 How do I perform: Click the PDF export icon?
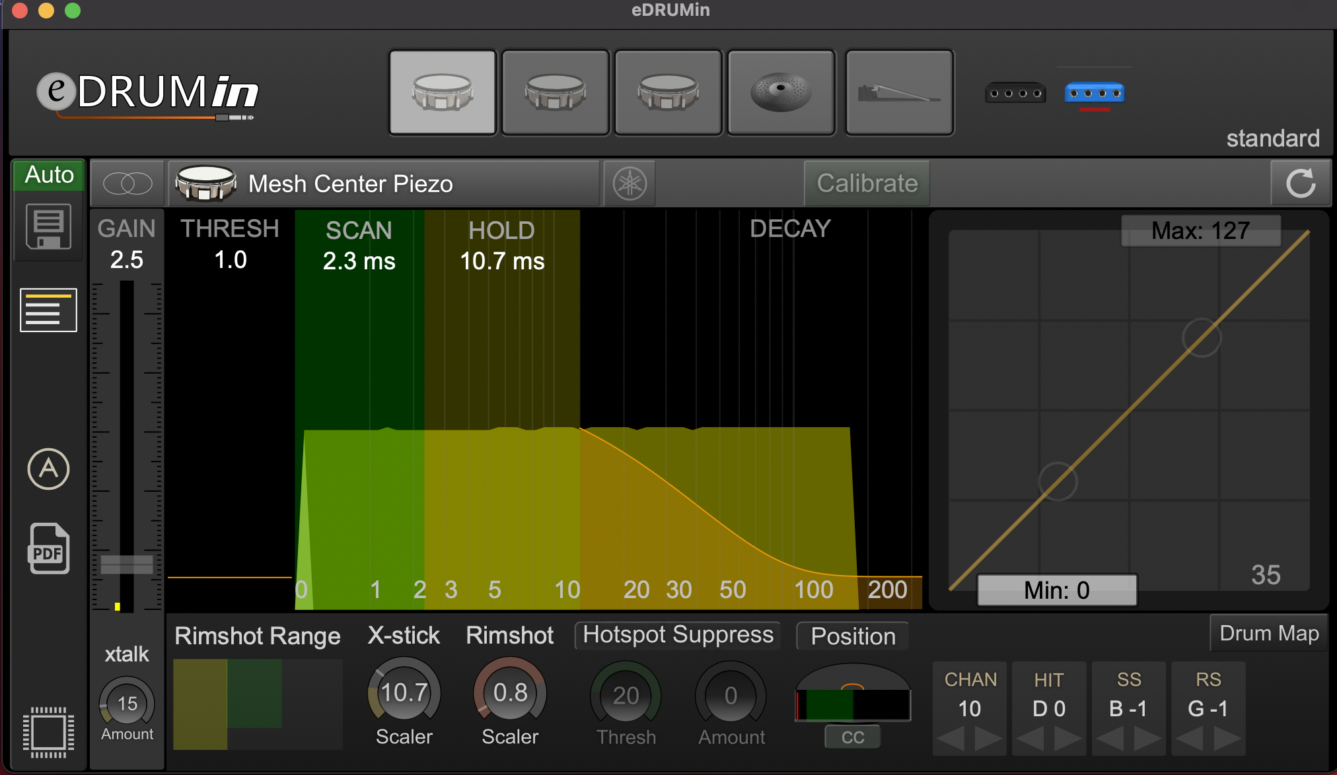click(49, 547)
